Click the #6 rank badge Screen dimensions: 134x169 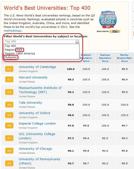[x=9, y=125]
